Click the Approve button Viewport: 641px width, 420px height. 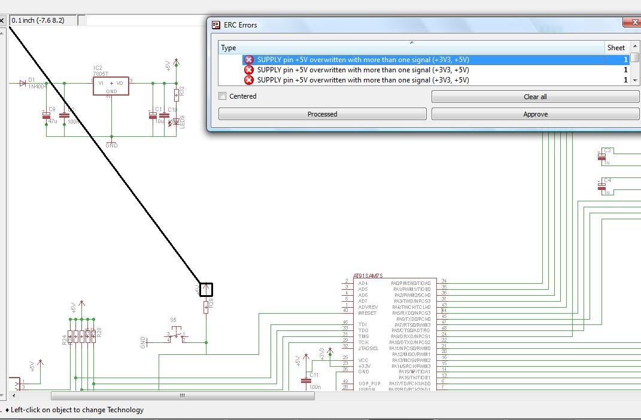(535, 114)
